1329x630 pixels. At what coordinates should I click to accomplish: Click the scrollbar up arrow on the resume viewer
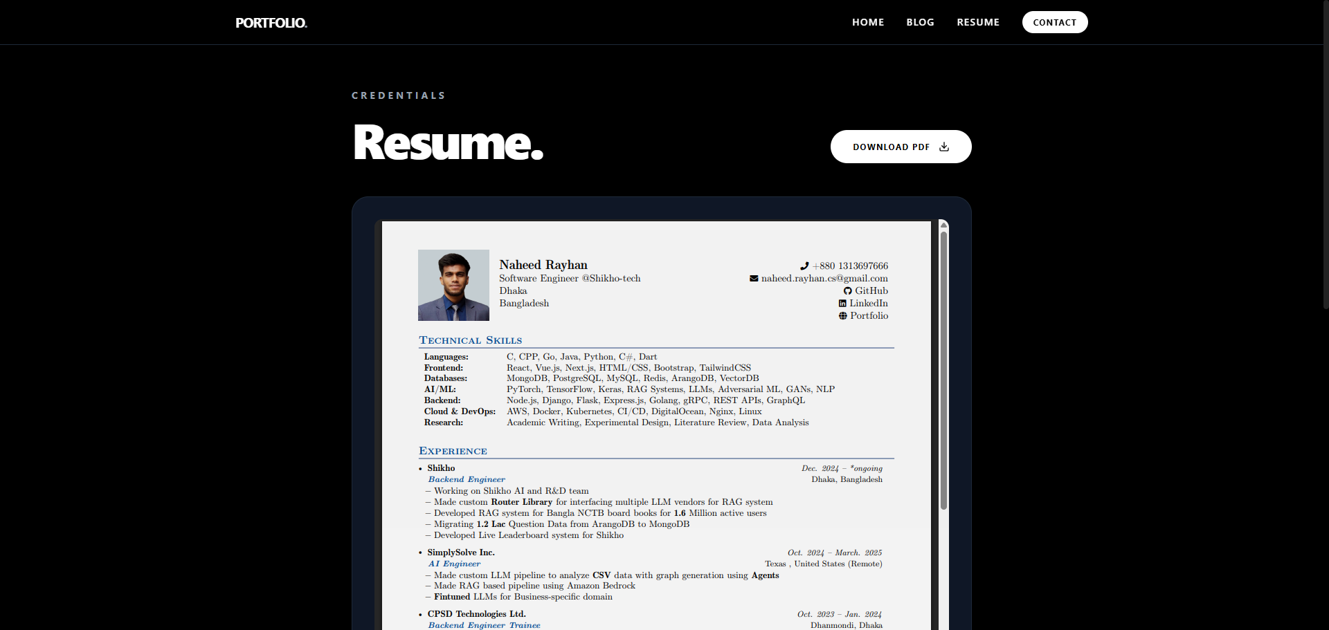tap(944, 225)
